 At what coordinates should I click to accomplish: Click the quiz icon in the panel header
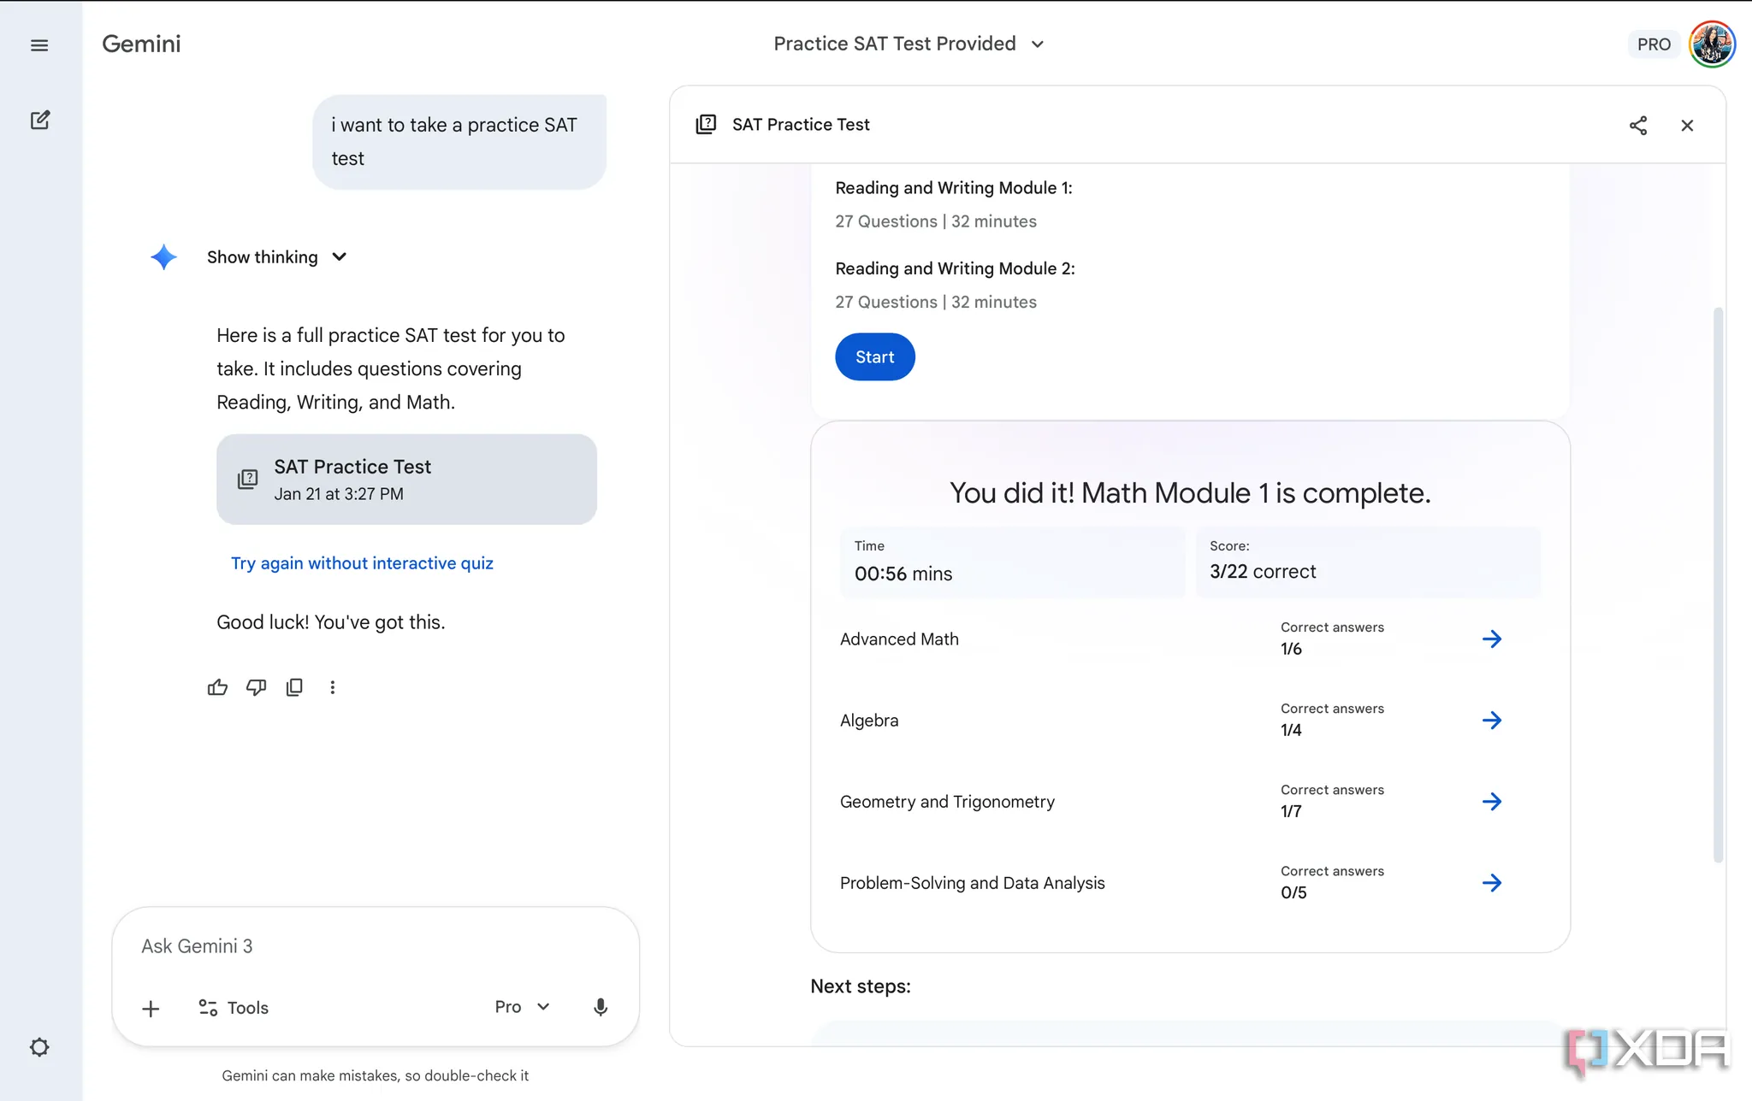706,125
